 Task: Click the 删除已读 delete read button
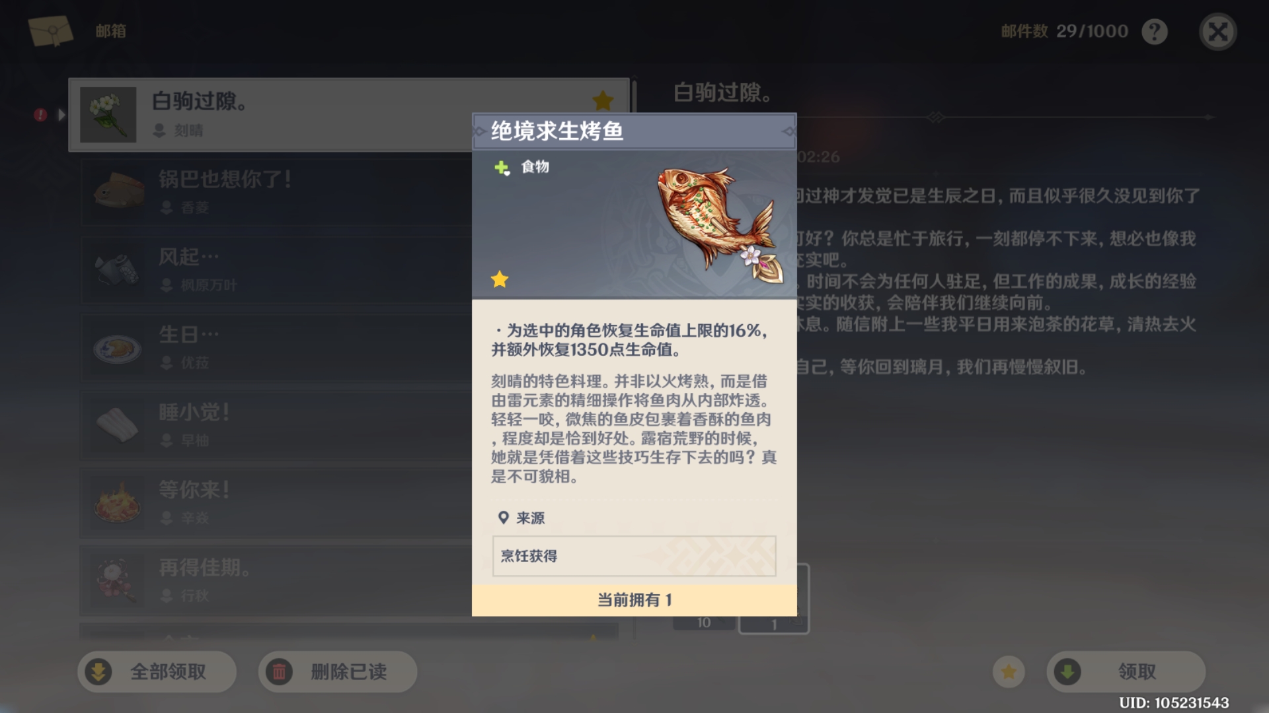(338, 672)
